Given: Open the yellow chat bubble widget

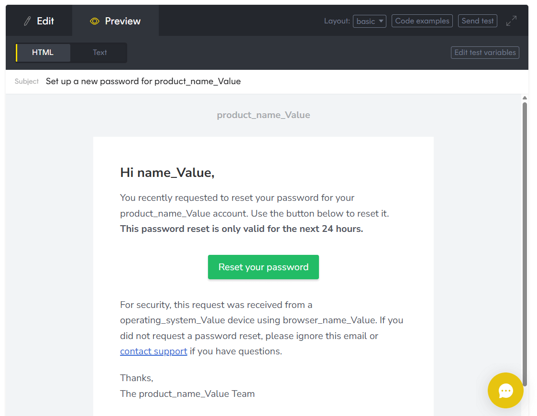Looking at the screenshot, I should tap(505, 391).
